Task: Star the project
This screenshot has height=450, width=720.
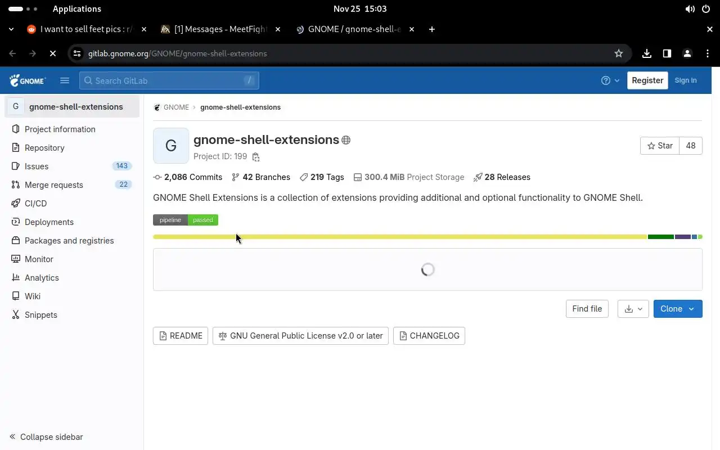Action: coord(660,146)
